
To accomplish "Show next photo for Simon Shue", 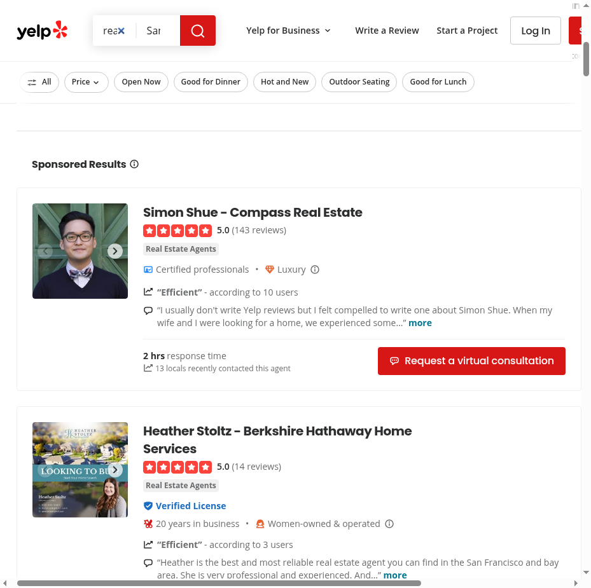I will (115, 251).
